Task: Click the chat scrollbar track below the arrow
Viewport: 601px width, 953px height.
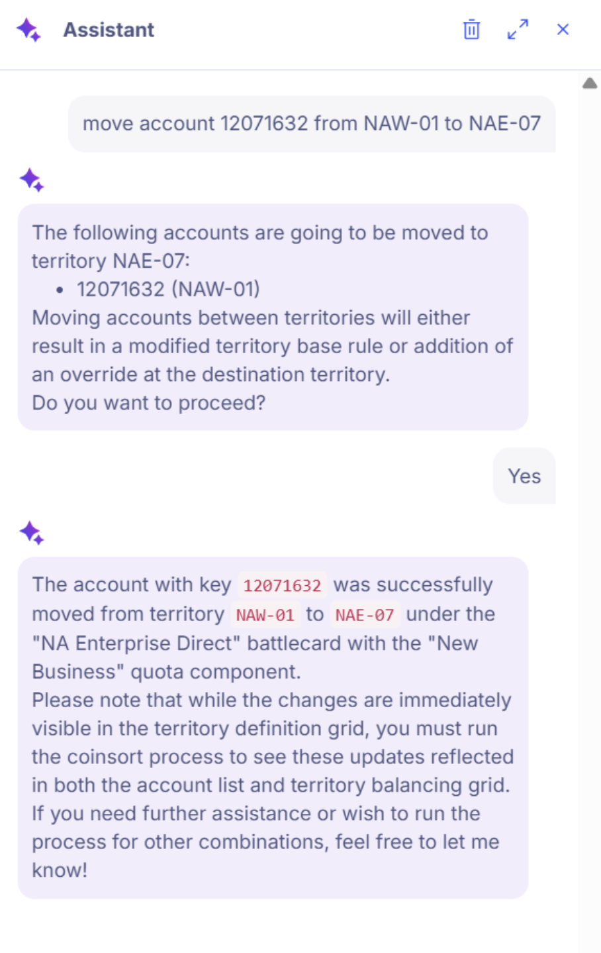Action: (590, 517)
